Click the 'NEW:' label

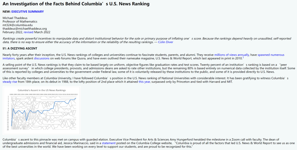pos(7,12)
